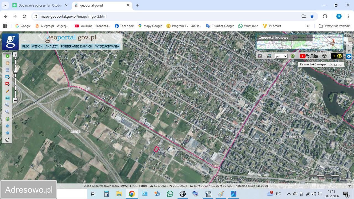Select the pencil drawing tool
The width and height of the screenshot is (354, 199).
tap(7, 91)
